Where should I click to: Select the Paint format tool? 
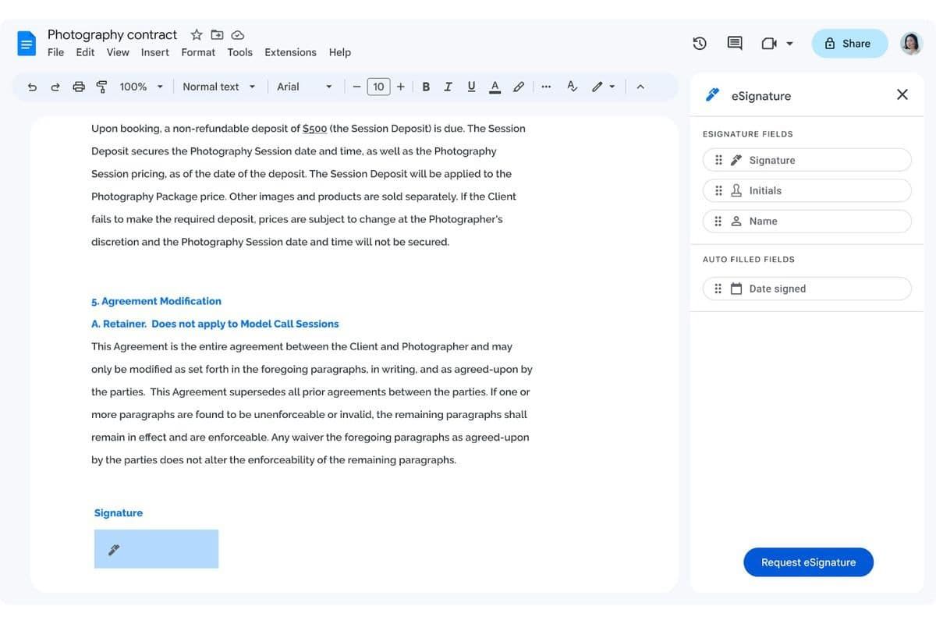coord(101,87)
